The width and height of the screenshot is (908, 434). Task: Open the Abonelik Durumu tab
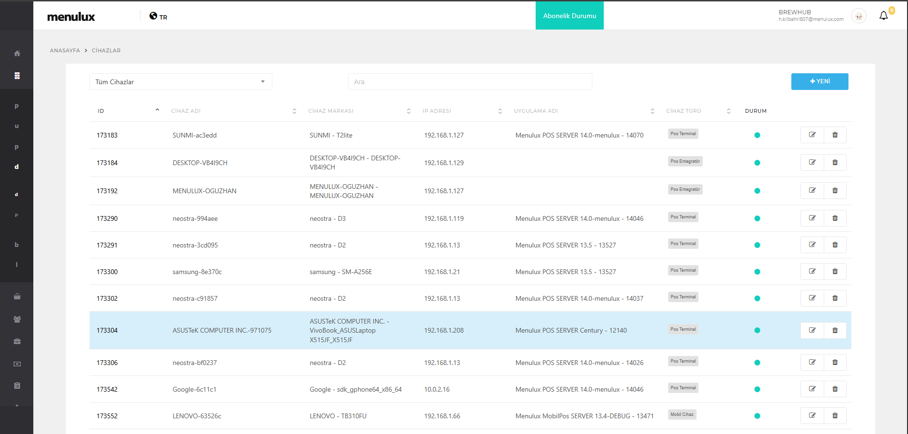click(x=569, y=16)
